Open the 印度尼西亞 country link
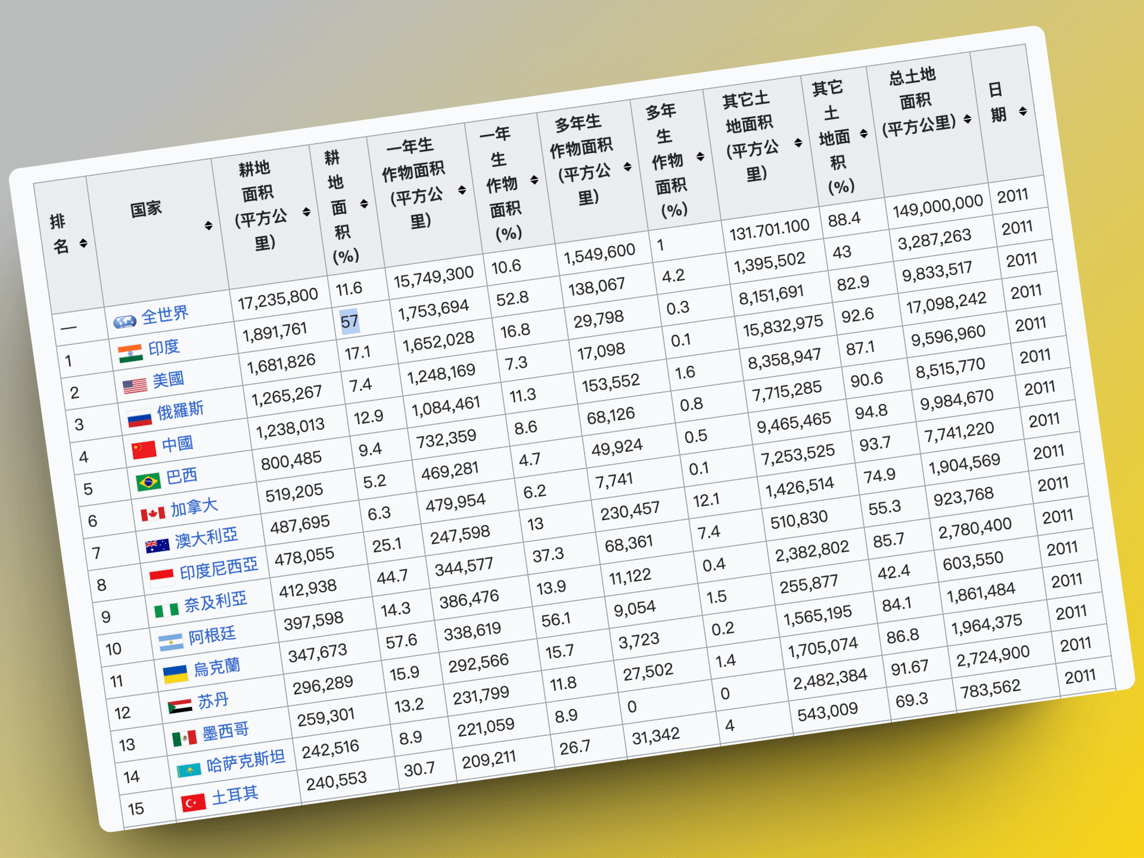 pyautogui.click(x=219, y=569)
